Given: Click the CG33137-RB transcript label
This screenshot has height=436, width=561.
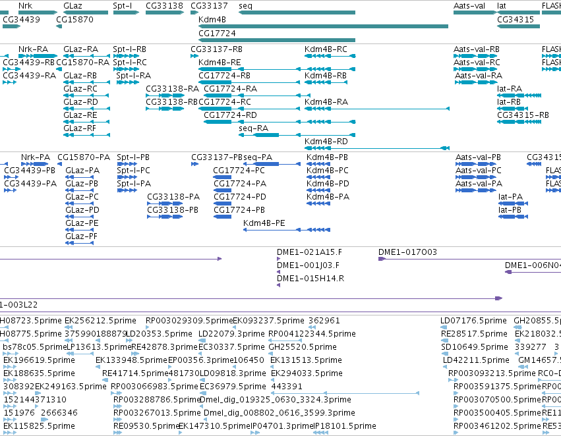Looking at the screenshot, I should (x=216, y=49).
